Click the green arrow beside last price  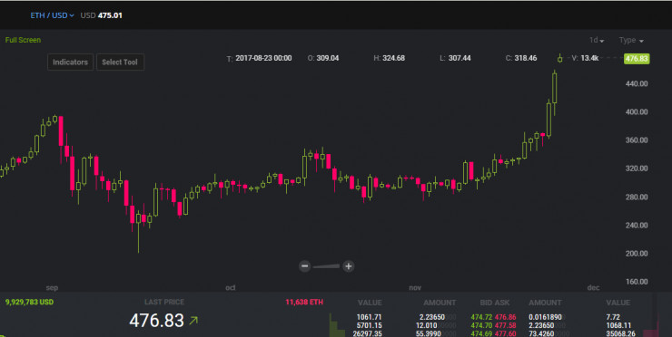point(193,320)
